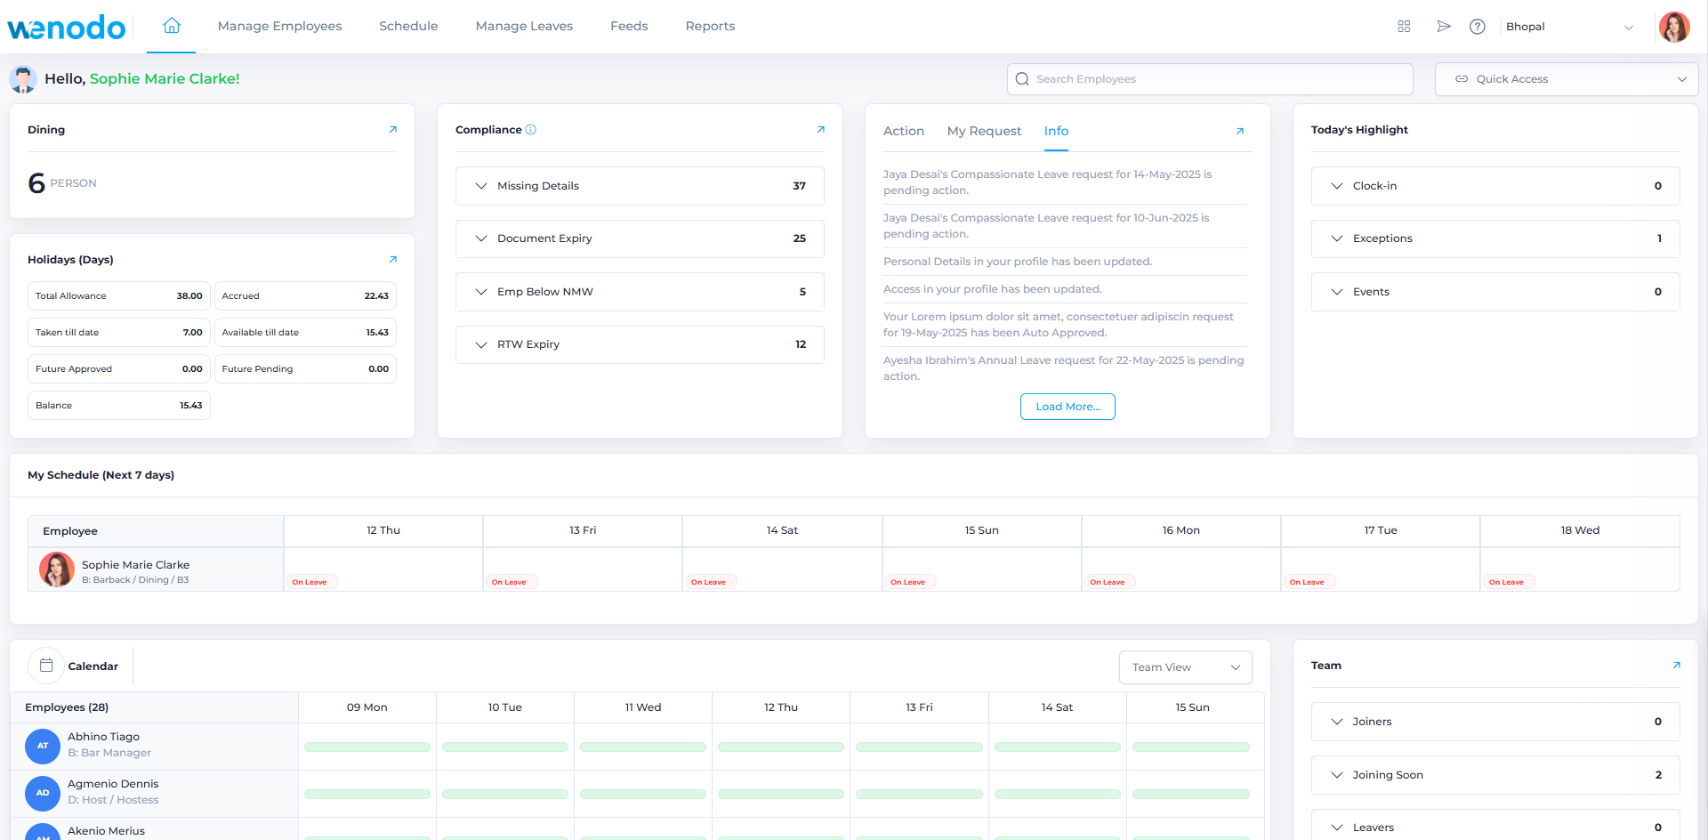Open the Help question mark icon

pos(1478,27)
